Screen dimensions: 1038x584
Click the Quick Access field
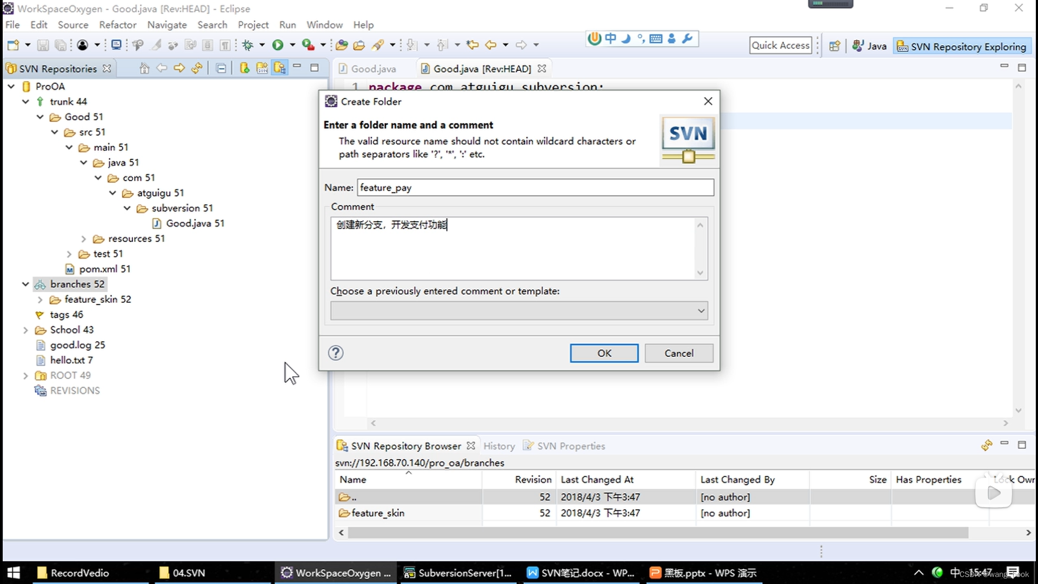click(781, 45)
